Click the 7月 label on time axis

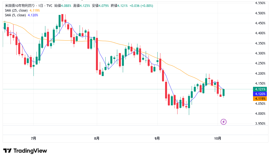(34, 139)
